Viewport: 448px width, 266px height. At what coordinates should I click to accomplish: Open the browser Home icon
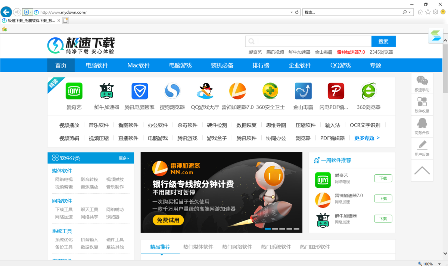[420, 12]
